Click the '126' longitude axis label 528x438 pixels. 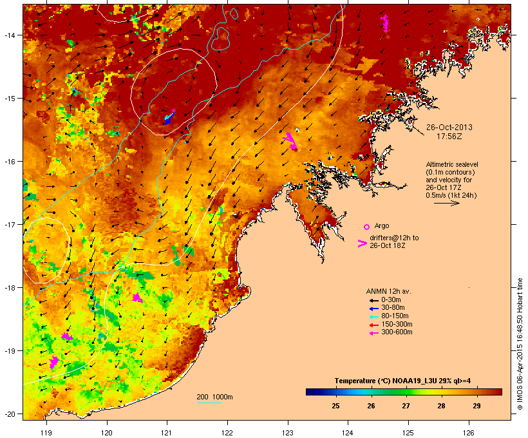point(469,433)
